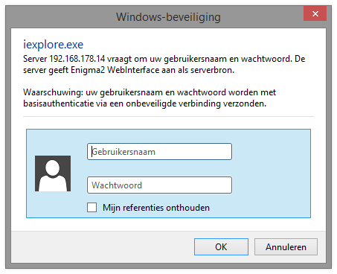Close the Windows-beveiliging dialog with the X
337x274 pixels.
point(315,13)
